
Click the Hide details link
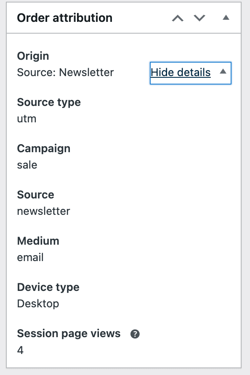point(181,72)
